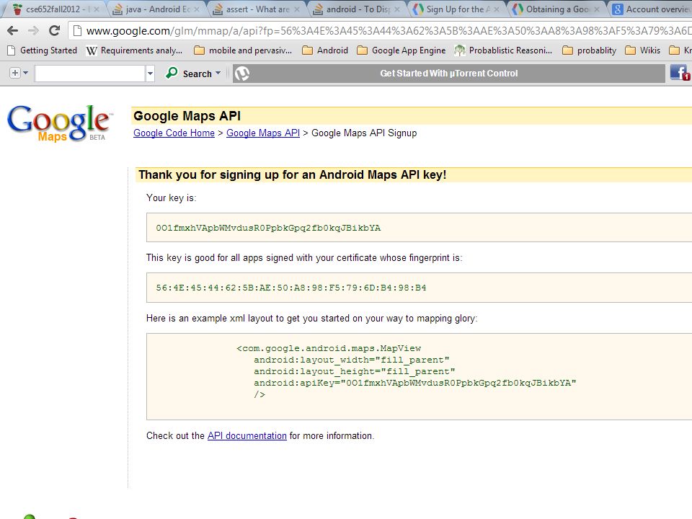Open the toolbar search box dropdown arrow

pos(150,74)
